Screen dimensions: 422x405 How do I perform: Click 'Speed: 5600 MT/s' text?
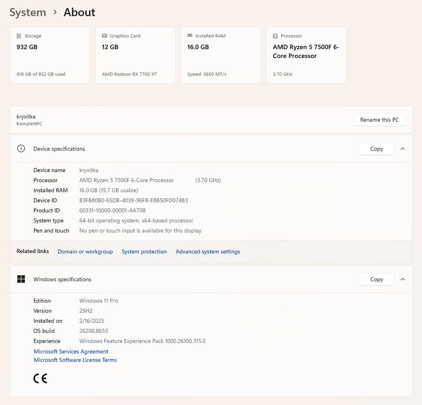pyautogui.click(x=207, y=74)
